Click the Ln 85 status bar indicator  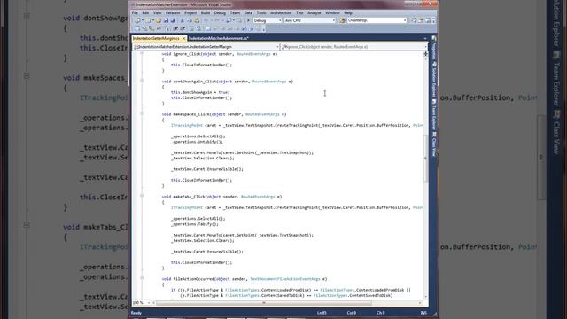coord(322,313)
